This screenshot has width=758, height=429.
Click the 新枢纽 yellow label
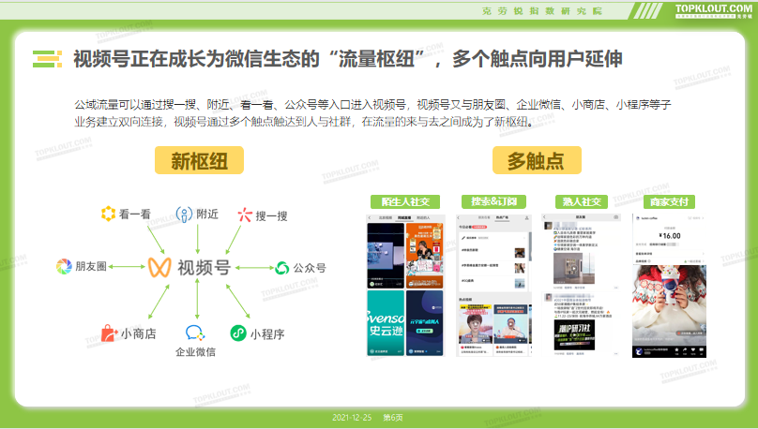coord(199,160)
